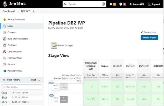Open the build history trend link

(x=33, y=80)
